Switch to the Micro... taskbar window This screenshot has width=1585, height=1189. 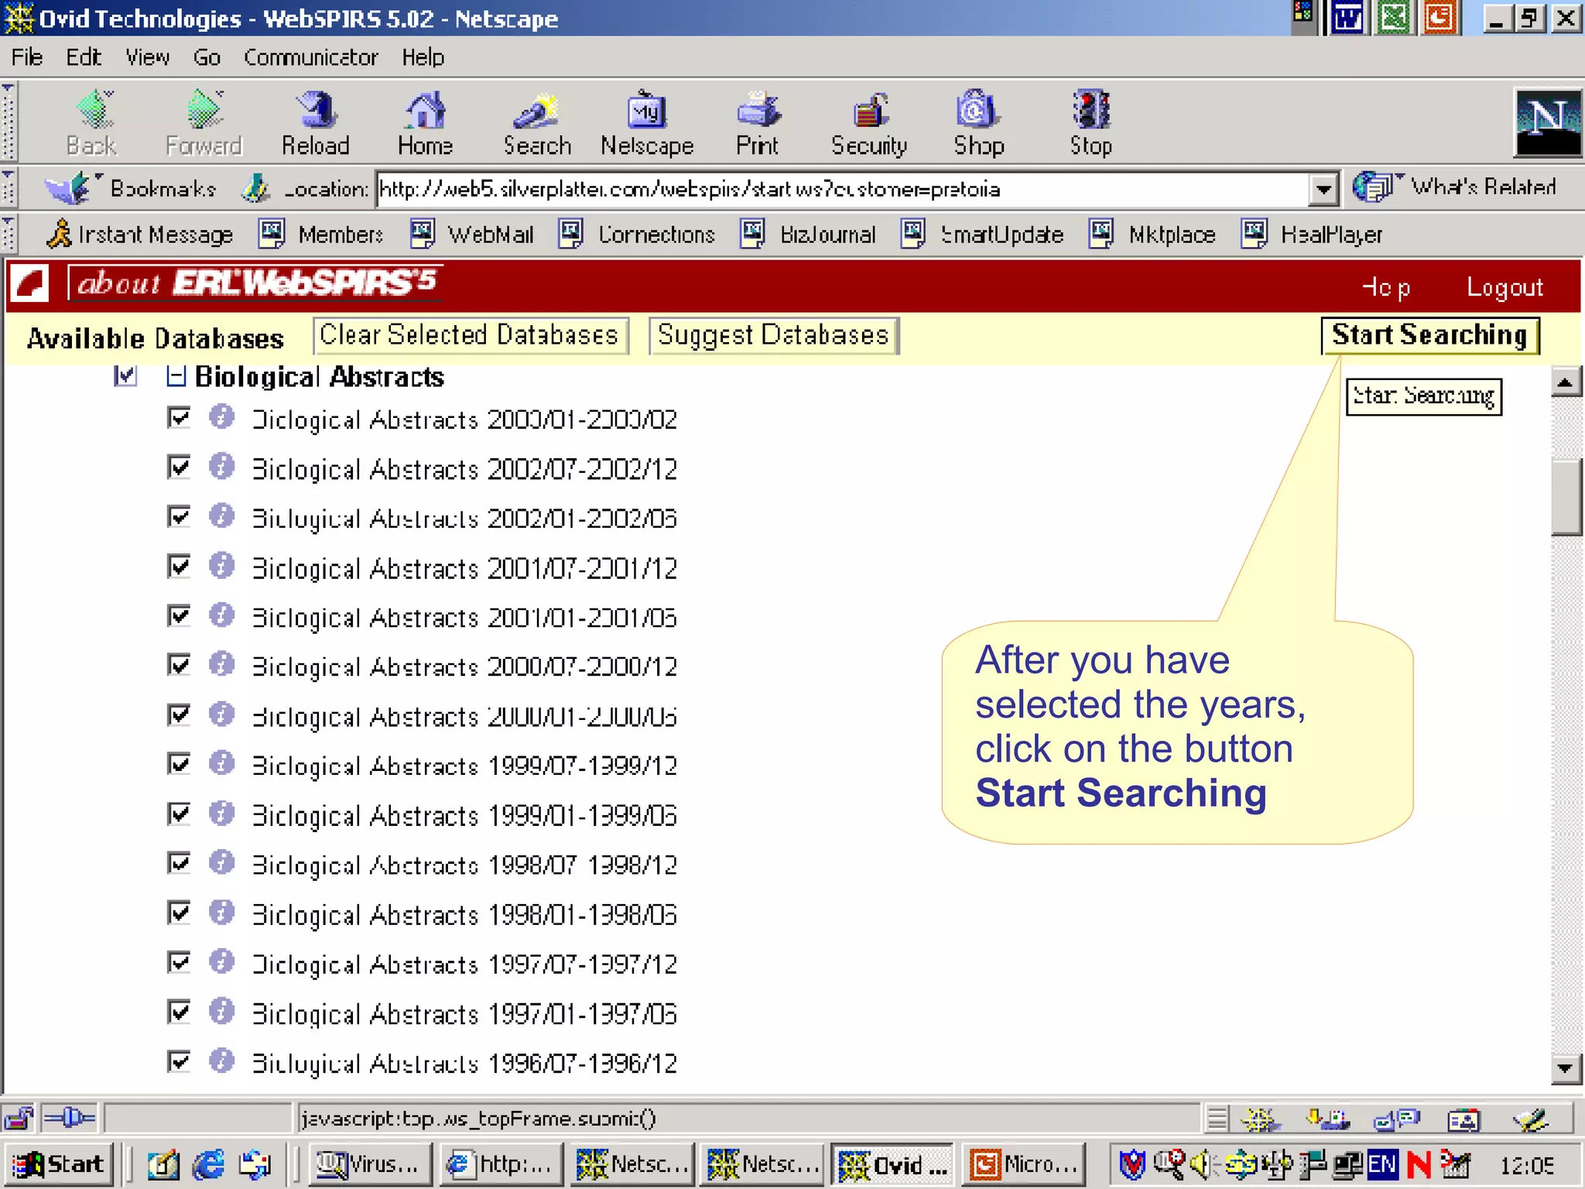pyautogui.click(x=1025, y=1164)
